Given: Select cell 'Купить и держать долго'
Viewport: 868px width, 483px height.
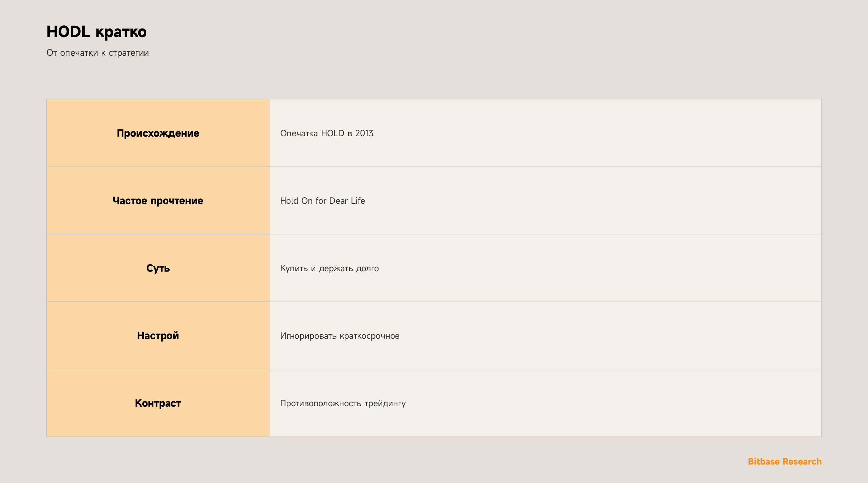Looking at the screenshot, I should coord(546,268).
